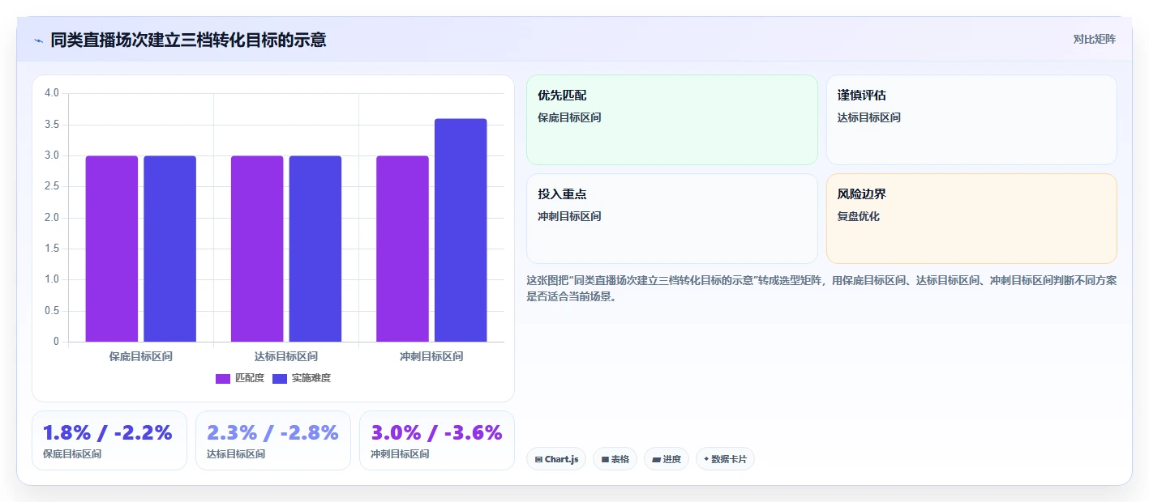
Task: Click the lightning icon beside the card title
Action: click(x=39, y=40)
